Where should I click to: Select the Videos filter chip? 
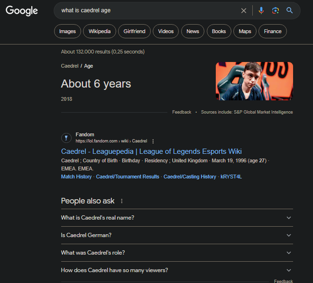[166, 31]
